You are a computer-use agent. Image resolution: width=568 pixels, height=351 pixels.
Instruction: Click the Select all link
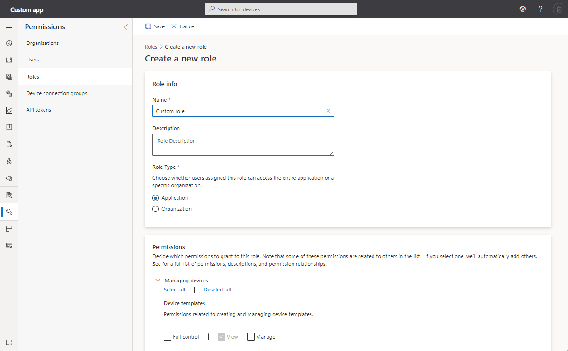174,290
